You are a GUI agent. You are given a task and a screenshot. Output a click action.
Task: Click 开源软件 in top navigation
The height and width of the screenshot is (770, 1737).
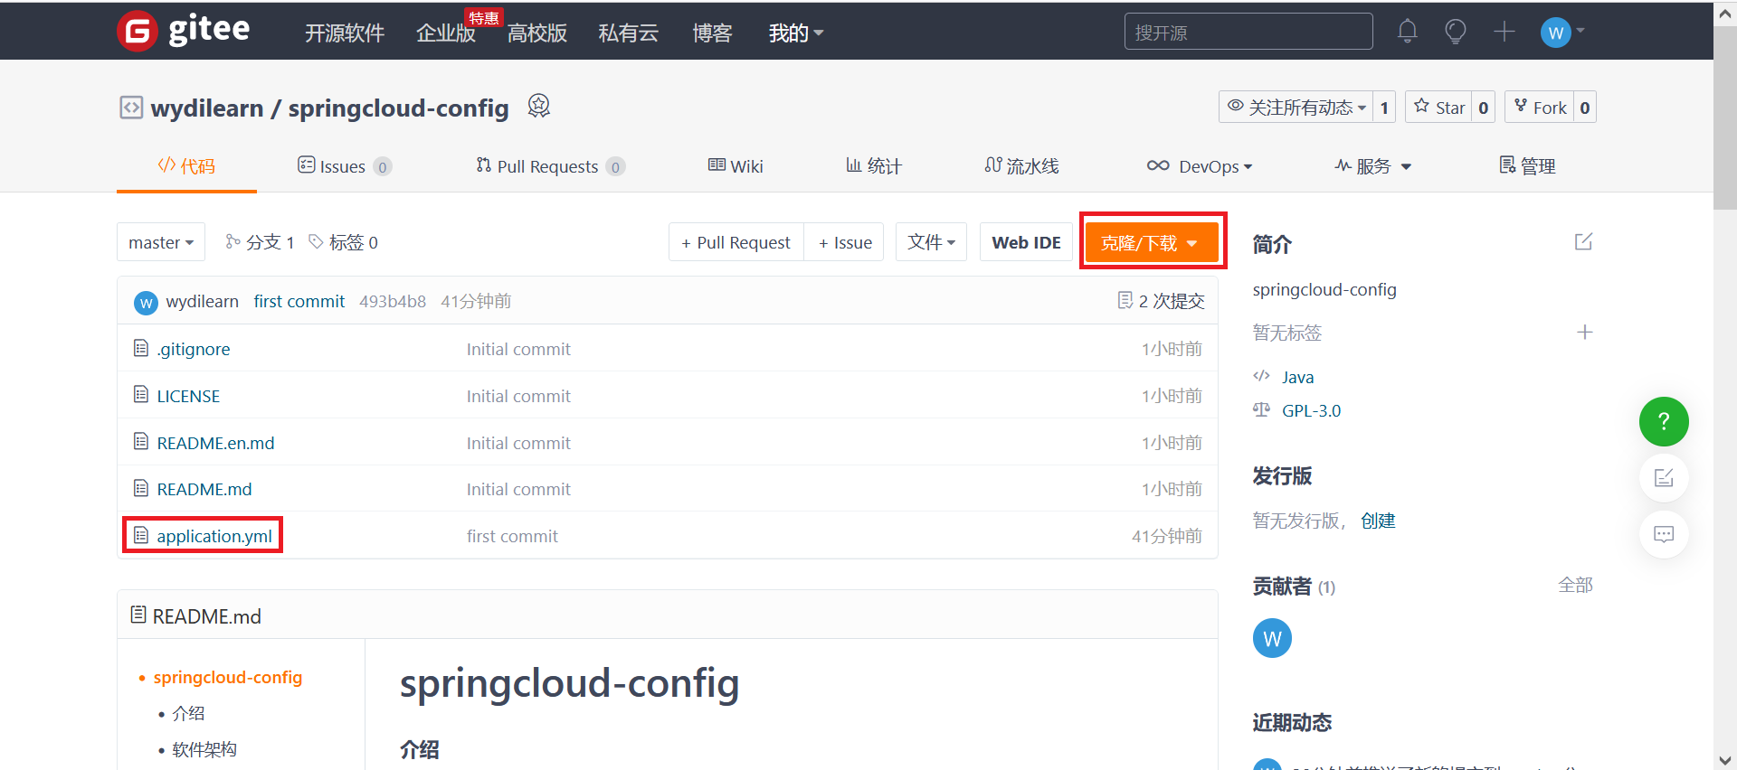[345, 33]
